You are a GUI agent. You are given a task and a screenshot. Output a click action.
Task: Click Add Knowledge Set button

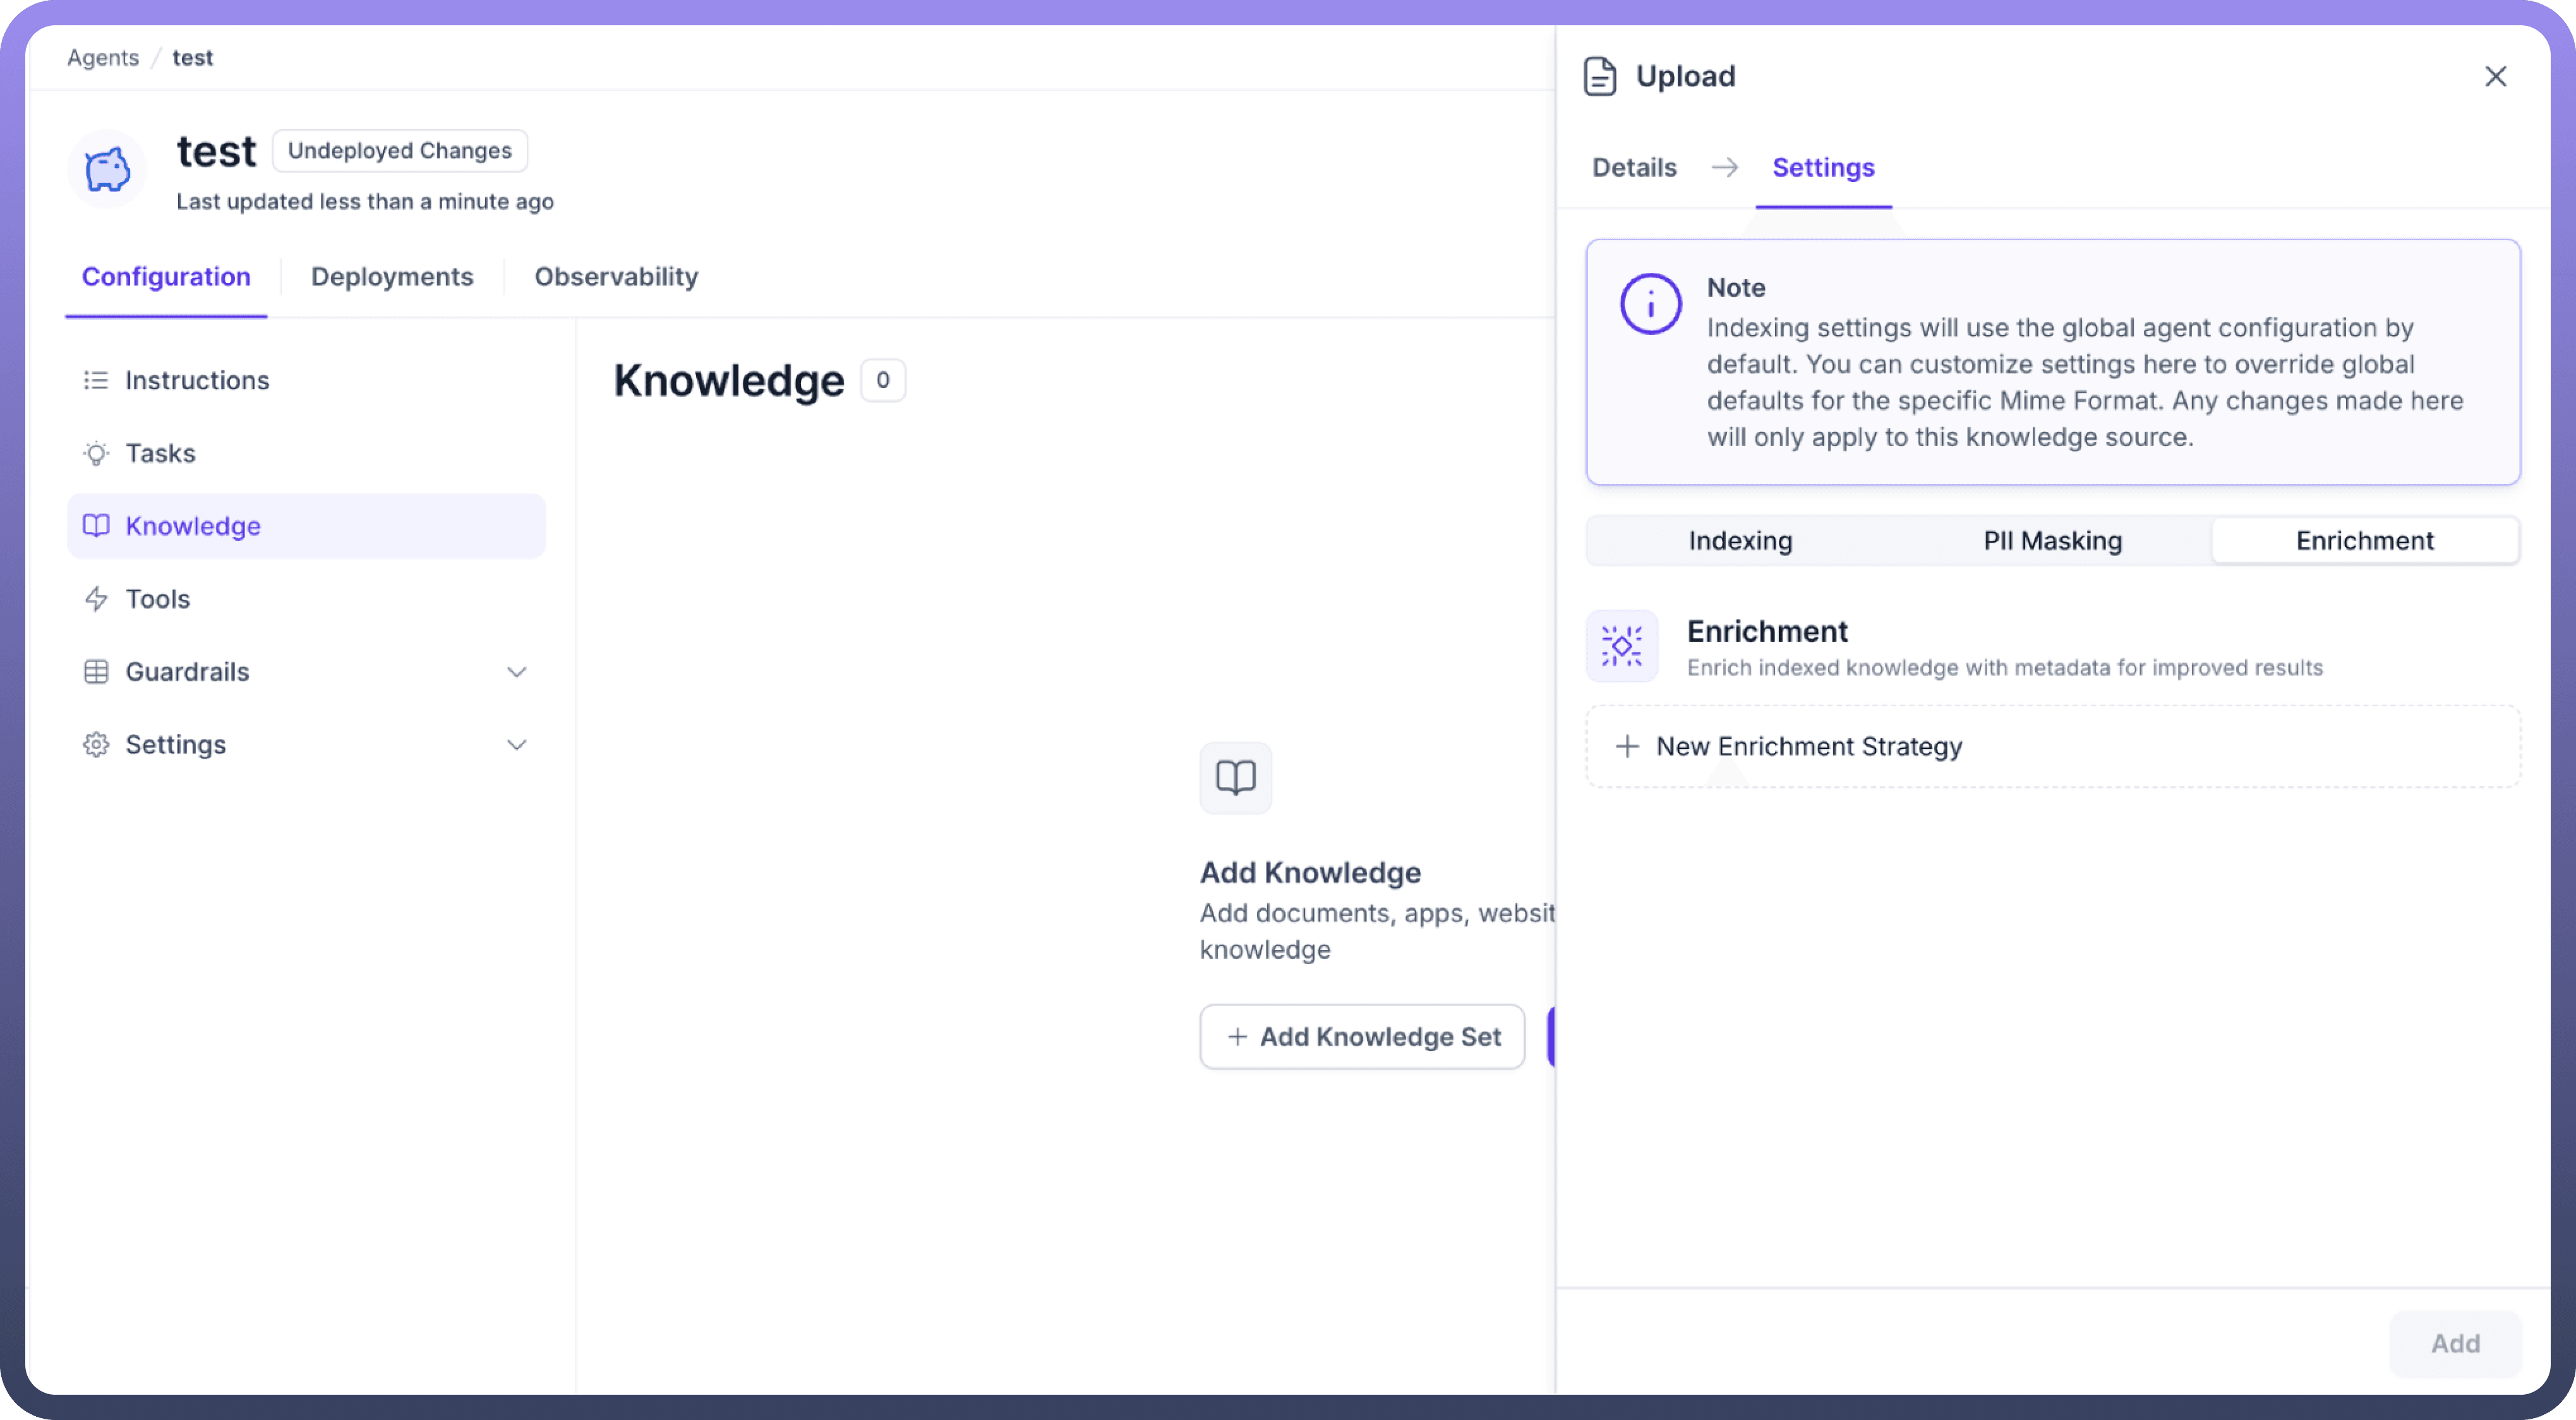coord(1362,1037)
